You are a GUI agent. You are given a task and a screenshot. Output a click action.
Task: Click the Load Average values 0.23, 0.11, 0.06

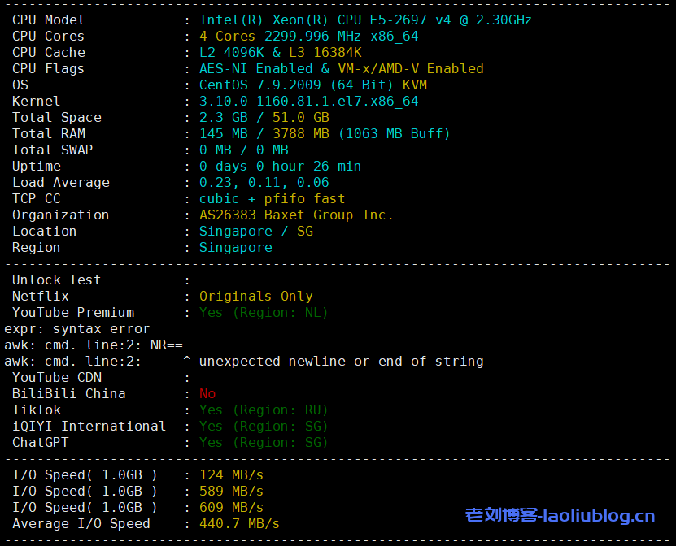264,182
